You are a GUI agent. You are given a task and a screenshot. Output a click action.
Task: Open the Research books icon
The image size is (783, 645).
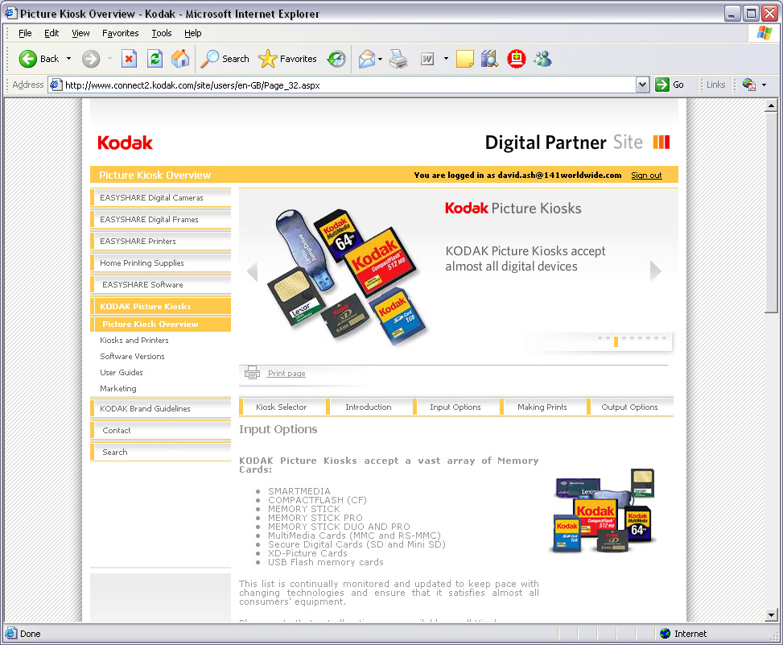point(490,59)
